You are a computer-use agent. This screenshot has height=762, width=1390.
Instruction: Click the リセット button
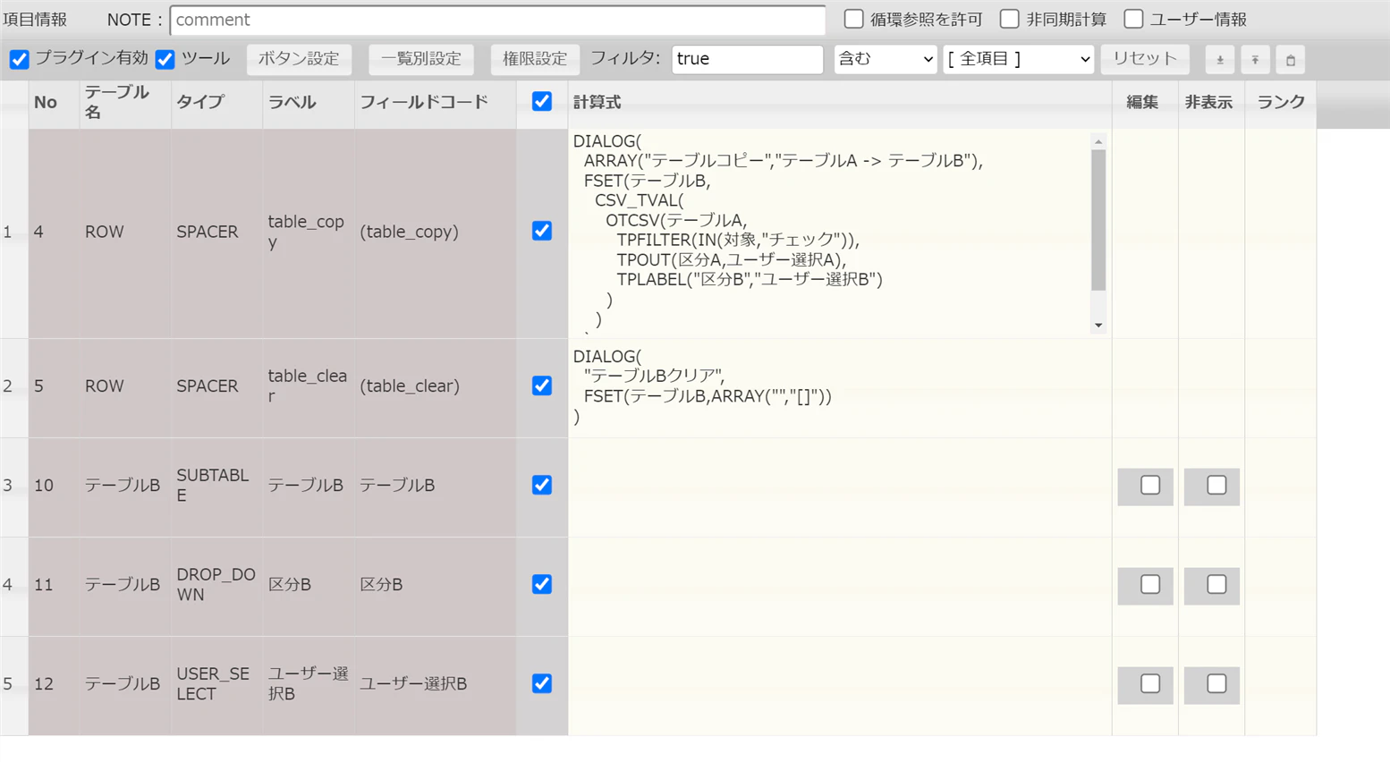pos(1145,59)
